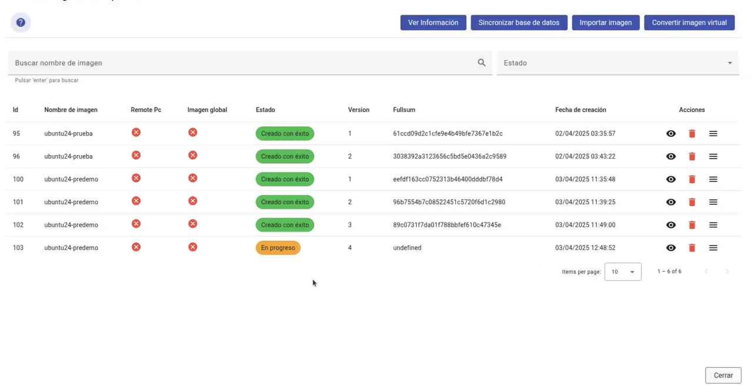Click the Importar imagen button
Viewport: 752px width, 392px height.
coord(606,23)
